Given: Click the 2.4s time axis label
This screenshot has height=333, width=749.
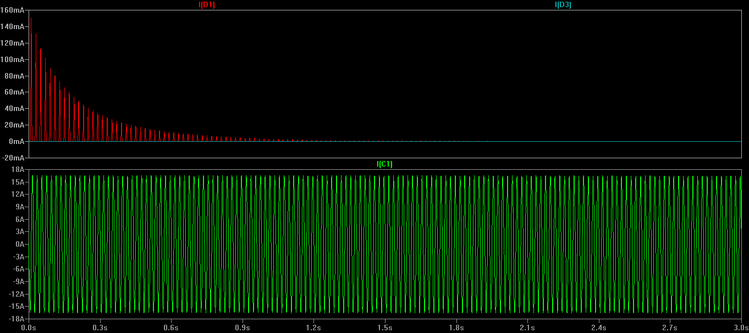Looking at the screenshot, I should pos(599,328).
